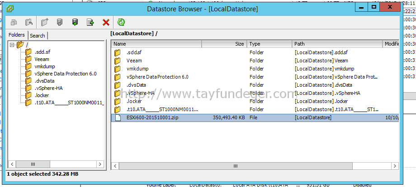
Task: Select 'vSphere Data Protection 6.0' name in list
Action: pos(158,77)
